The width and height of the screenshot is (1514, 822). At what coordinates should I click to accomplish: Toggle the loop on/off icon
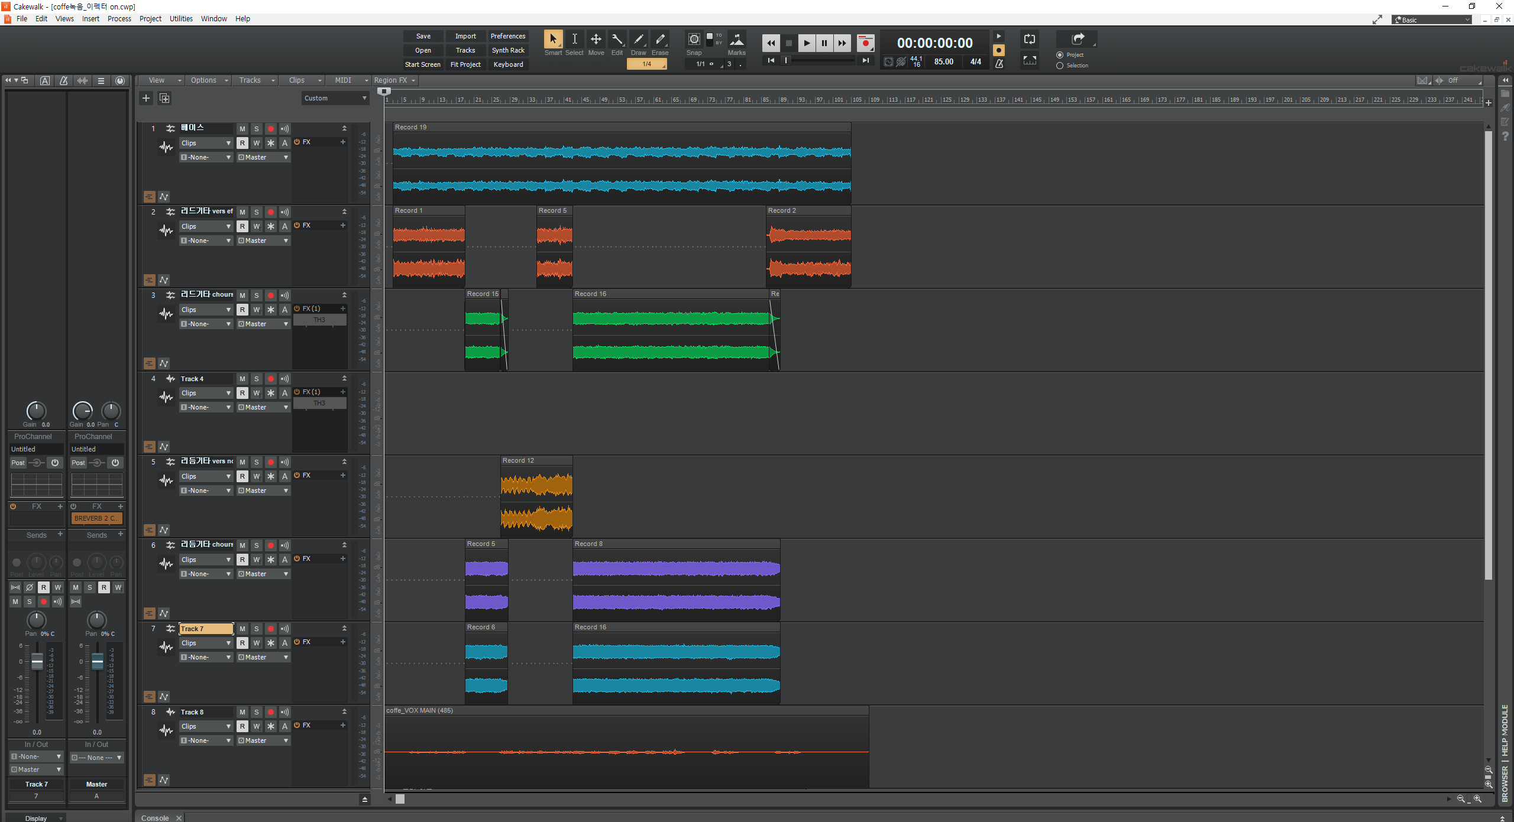(x=1029, y=40)
